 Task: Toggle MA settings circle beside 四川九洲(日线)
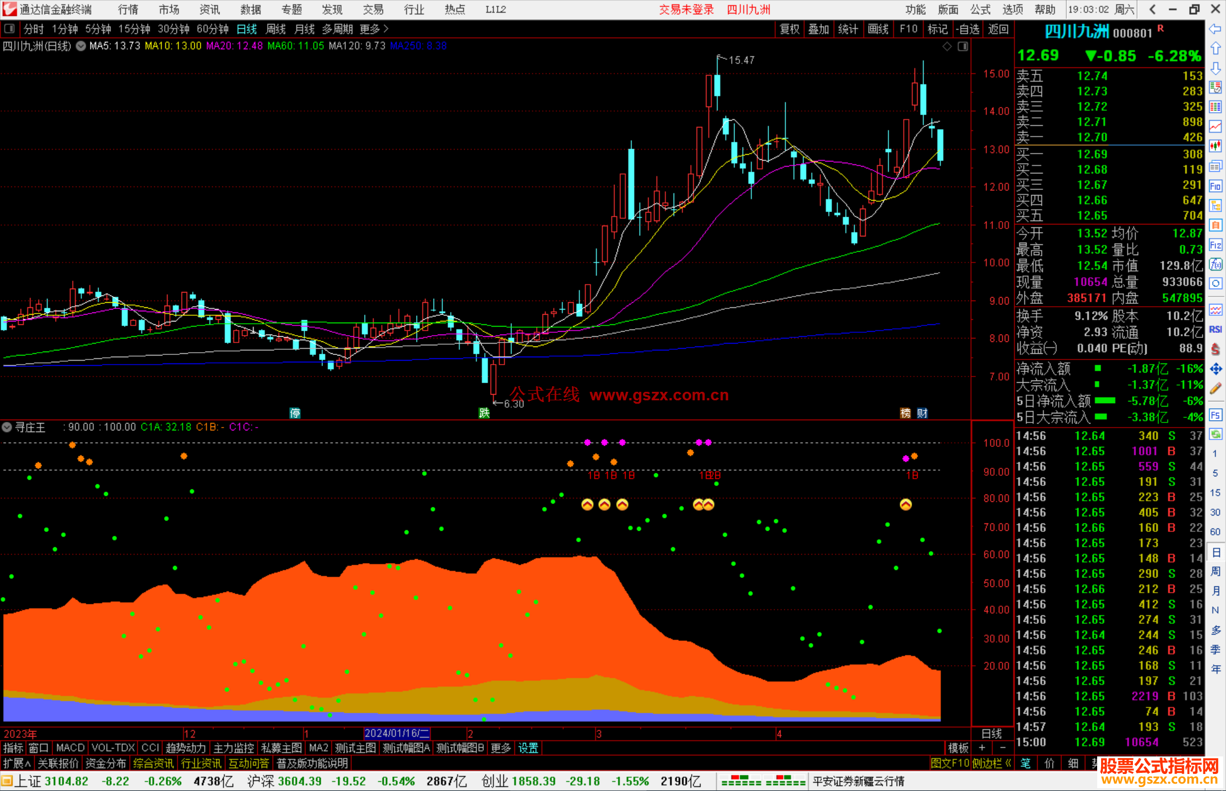coord(81,46)
